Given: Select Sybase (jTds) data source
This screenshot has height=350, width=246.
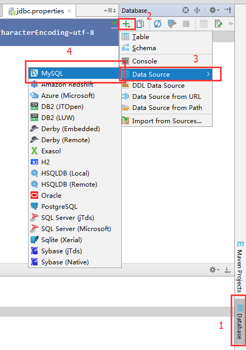Looking at the screenshot, I should [x=75, y=251].
